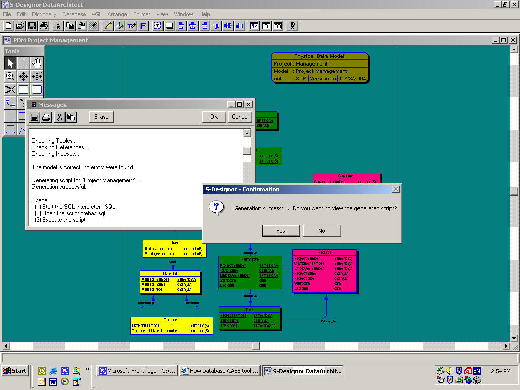The width and height of the screenshot is (520, 390).
Task: Click the Help question mark toolbar icon
Action: [291, 26]
